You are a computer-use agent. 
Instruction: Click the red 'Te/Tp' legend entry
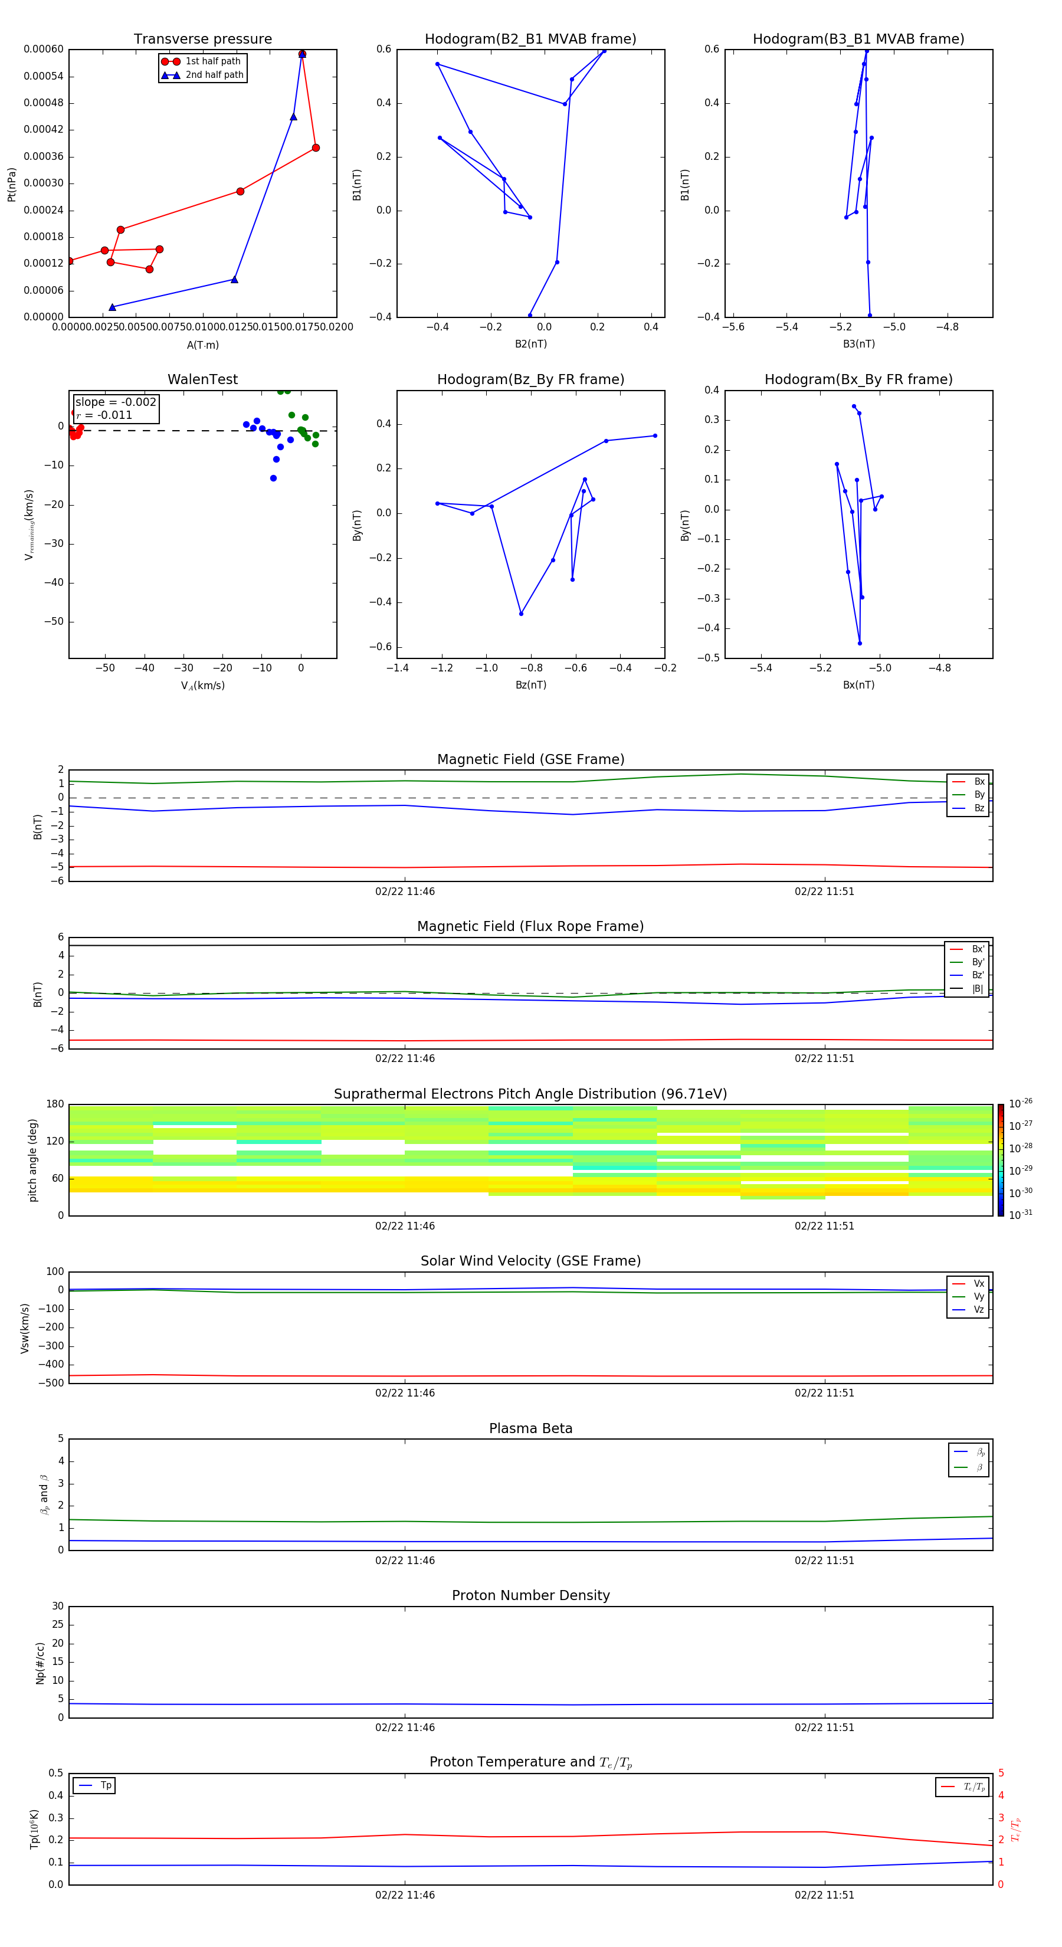pos(963,1787)
